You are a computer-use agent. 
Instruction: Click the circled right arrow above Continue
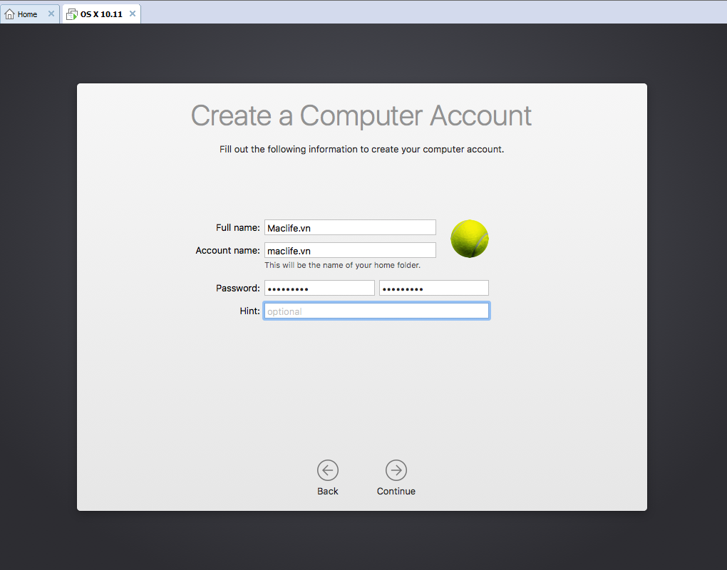point(396,470)
